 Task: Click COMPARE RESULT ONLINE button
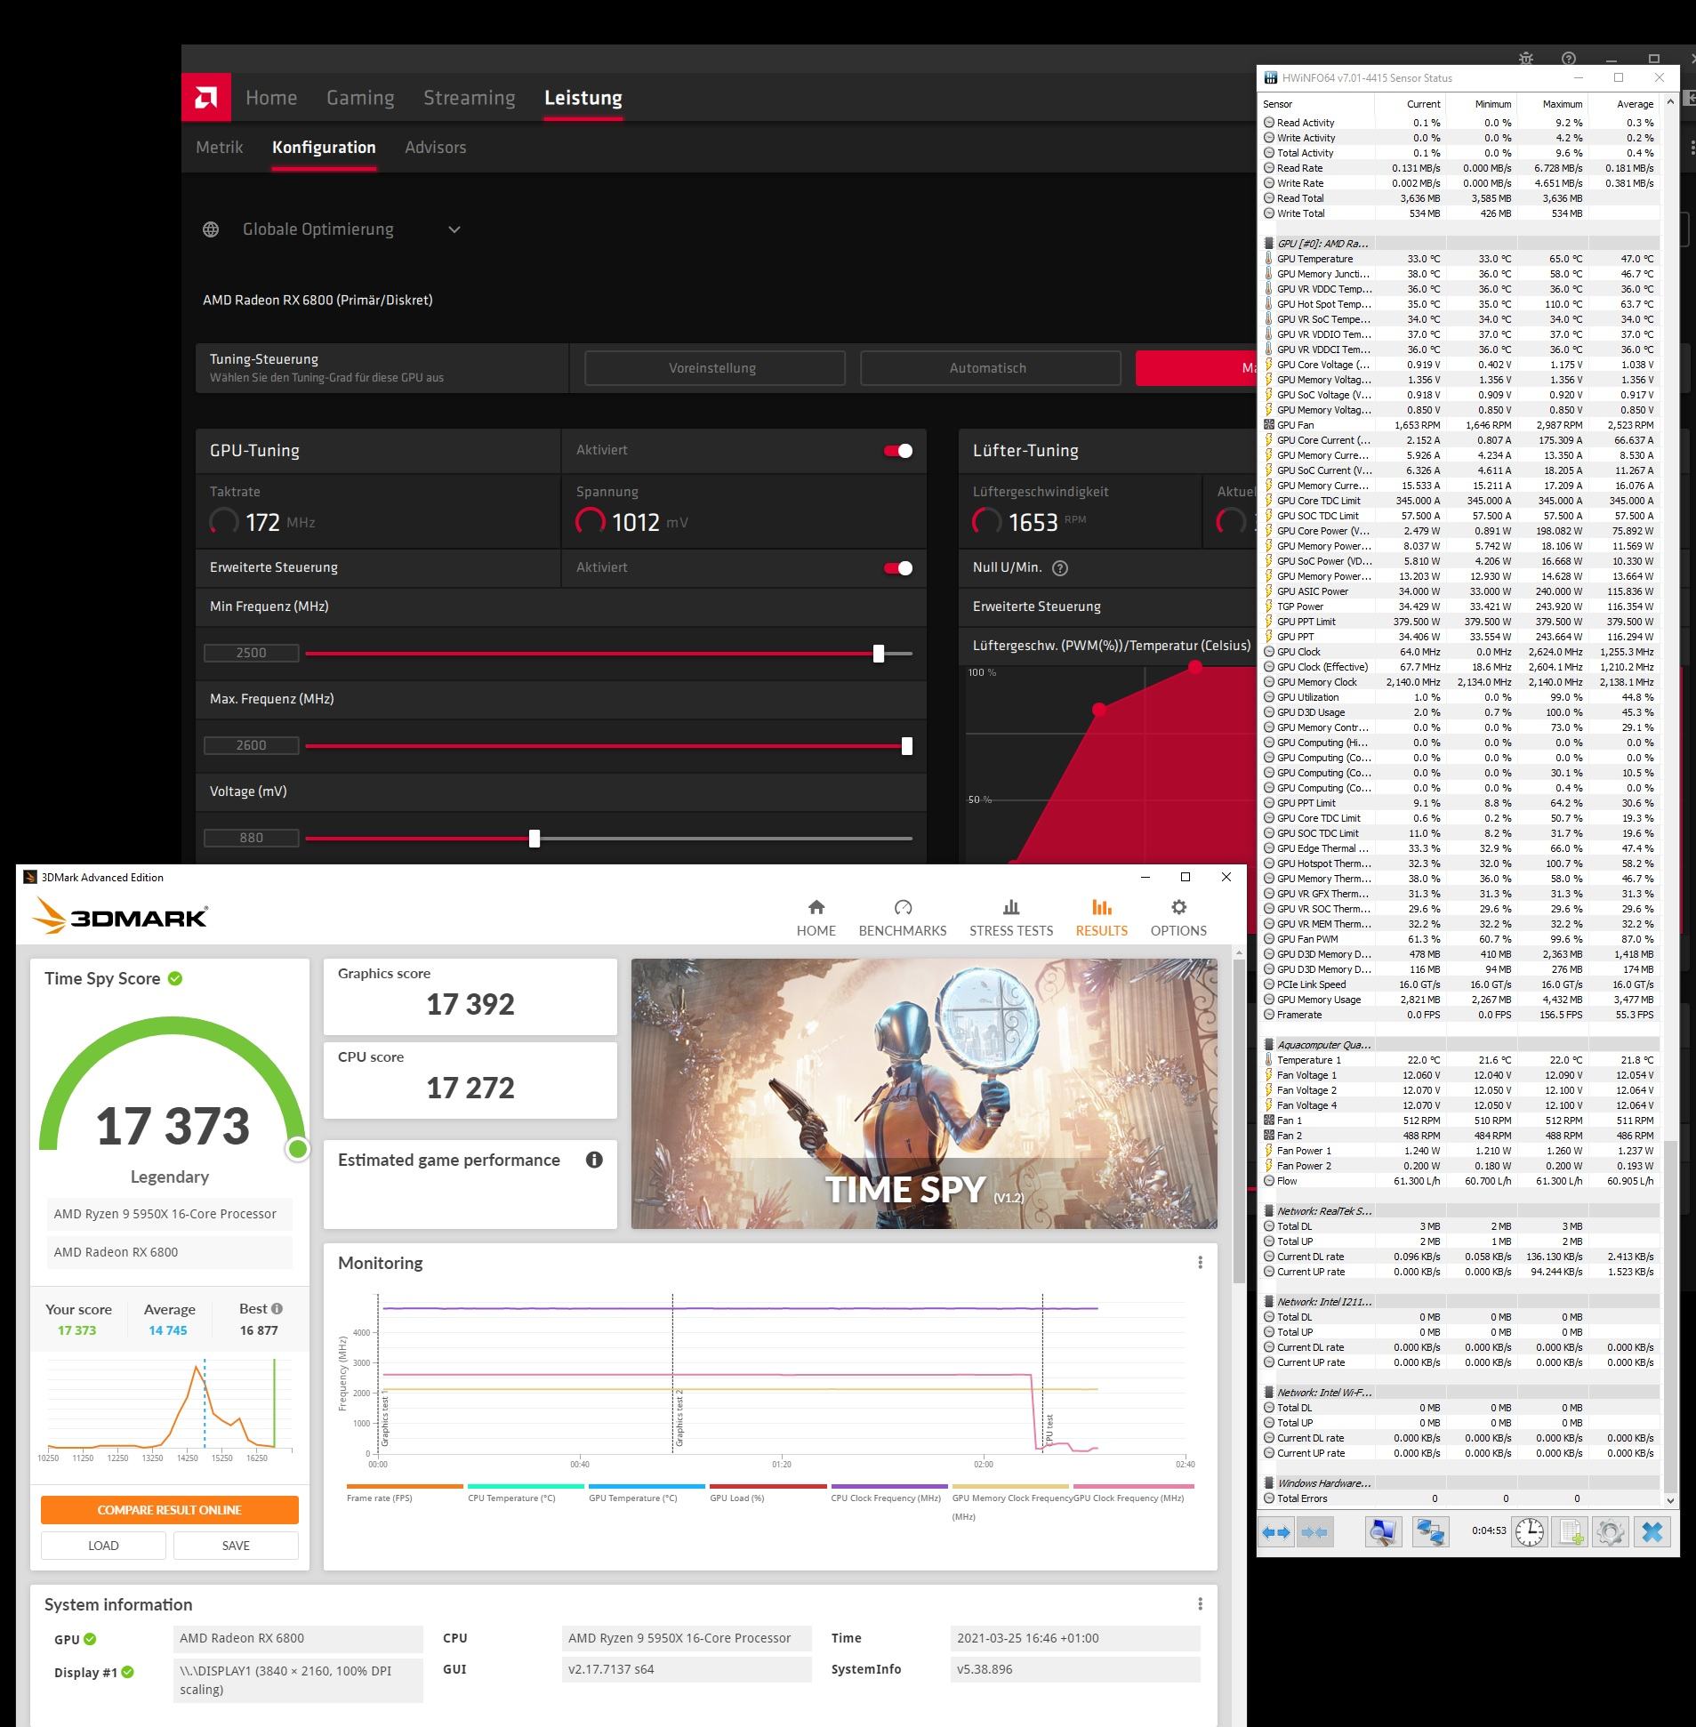tap(169, 1510)
